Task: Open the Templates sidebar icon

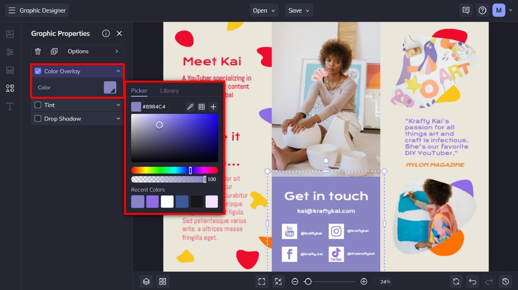Action: (x=10, y=70)
